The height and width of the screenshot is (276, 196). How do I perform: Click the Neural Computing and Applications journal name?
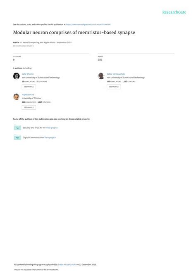39,42
